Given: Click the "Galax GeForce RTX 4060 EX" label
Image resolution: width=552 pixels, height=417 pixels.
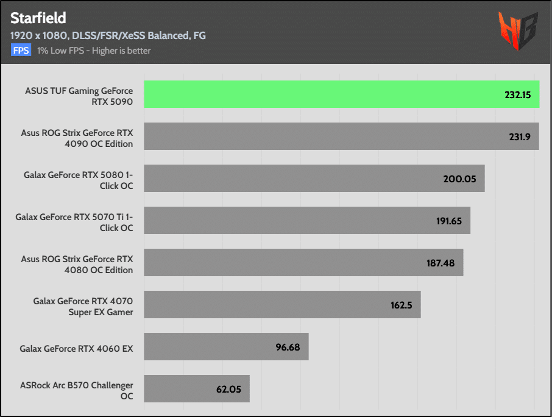Looking at the screenshot, I should 76,349.
